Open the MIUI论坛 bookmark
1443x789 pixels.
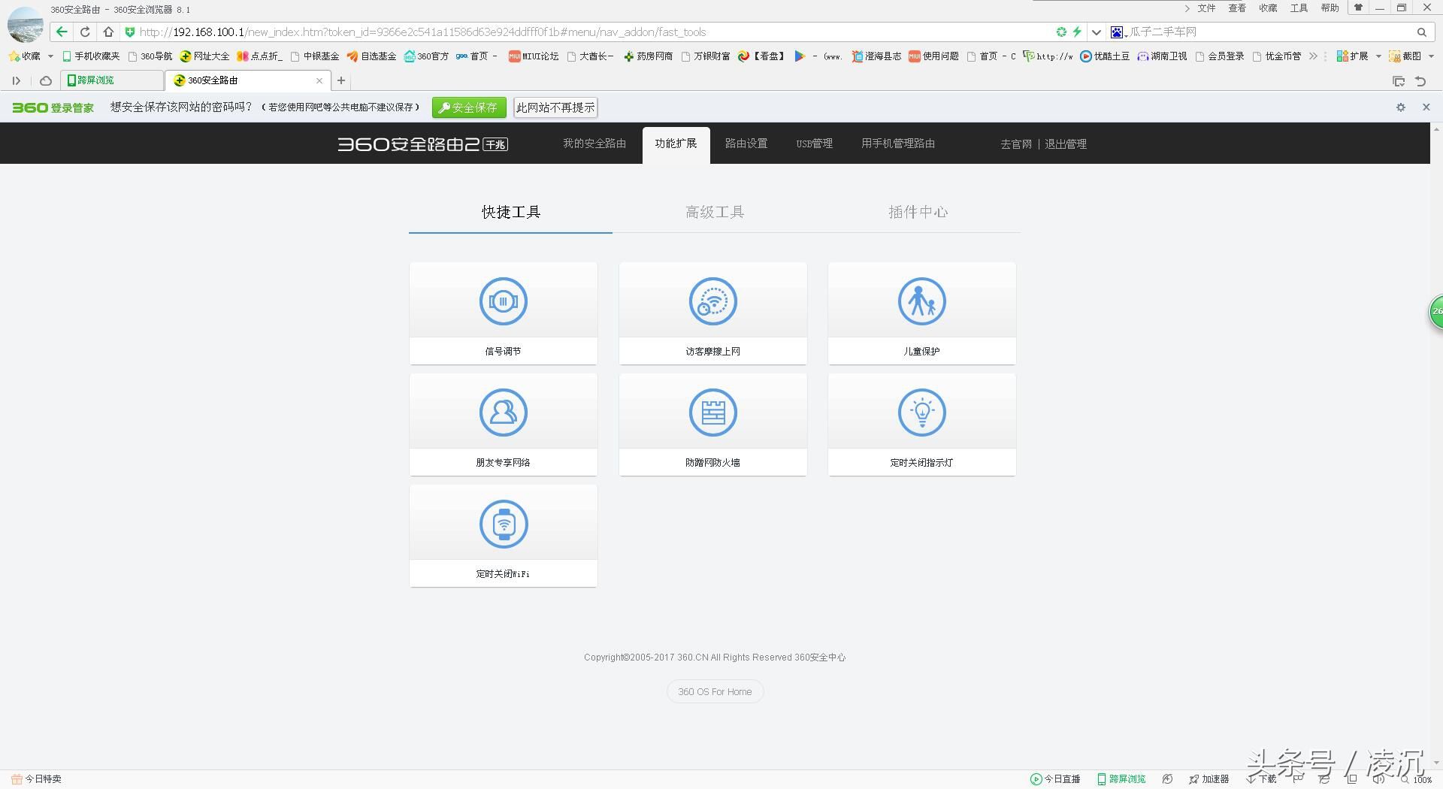(534, 56)
